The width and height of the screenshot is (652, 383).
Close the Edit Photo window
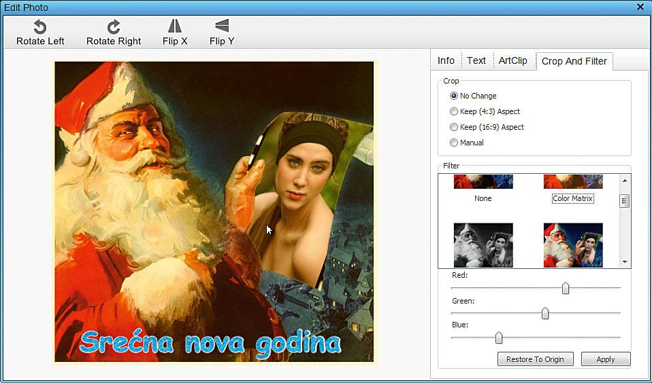click(640, 7)
